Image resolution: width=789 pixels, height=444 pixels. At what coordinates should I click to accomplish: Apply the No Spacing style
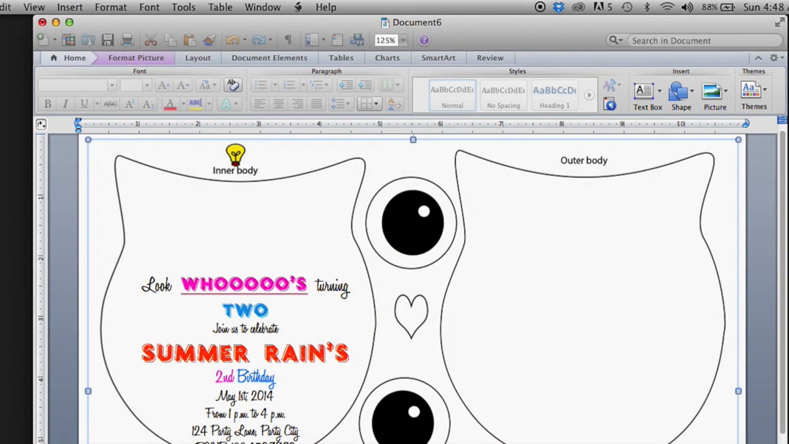[503, 95]
